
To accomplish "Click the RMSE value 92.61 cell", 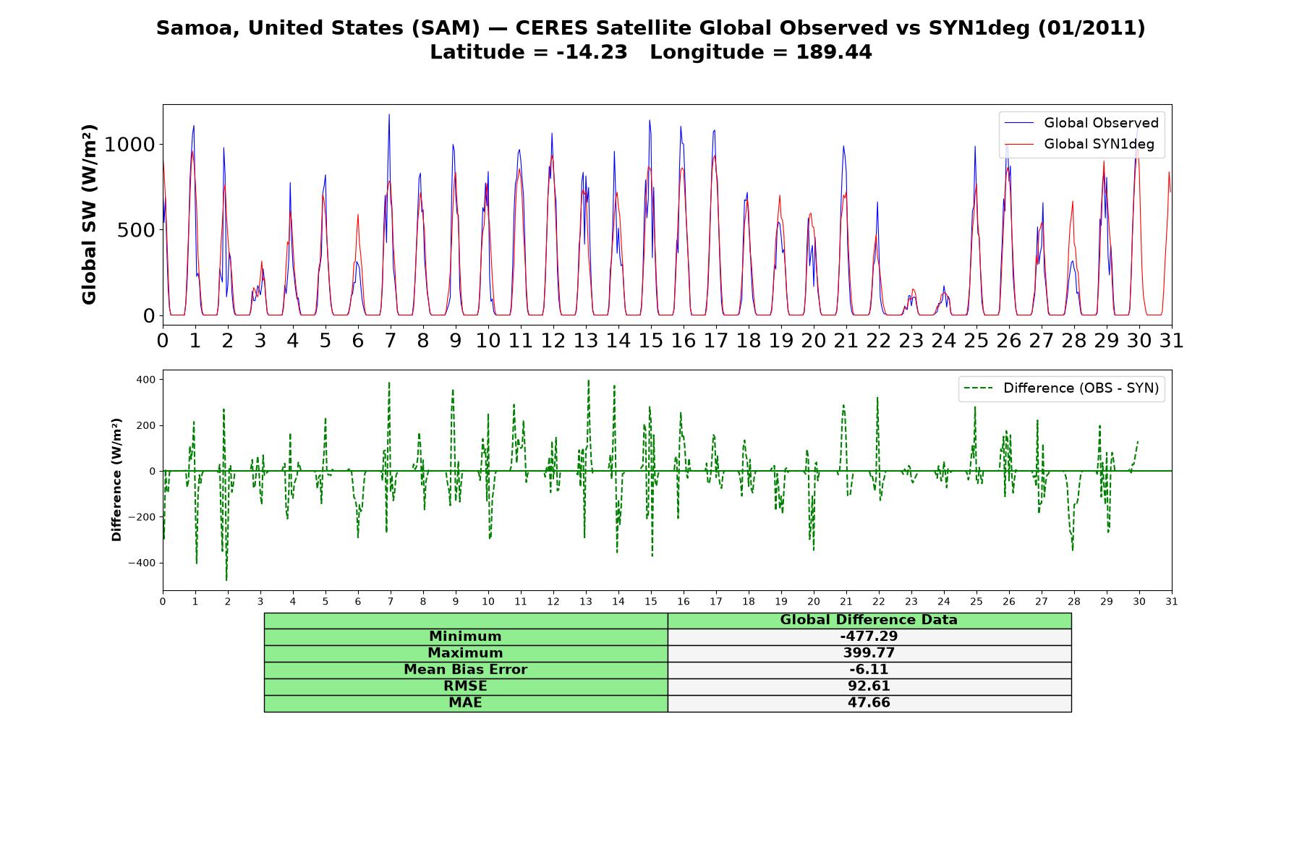I will coord(869,686).
